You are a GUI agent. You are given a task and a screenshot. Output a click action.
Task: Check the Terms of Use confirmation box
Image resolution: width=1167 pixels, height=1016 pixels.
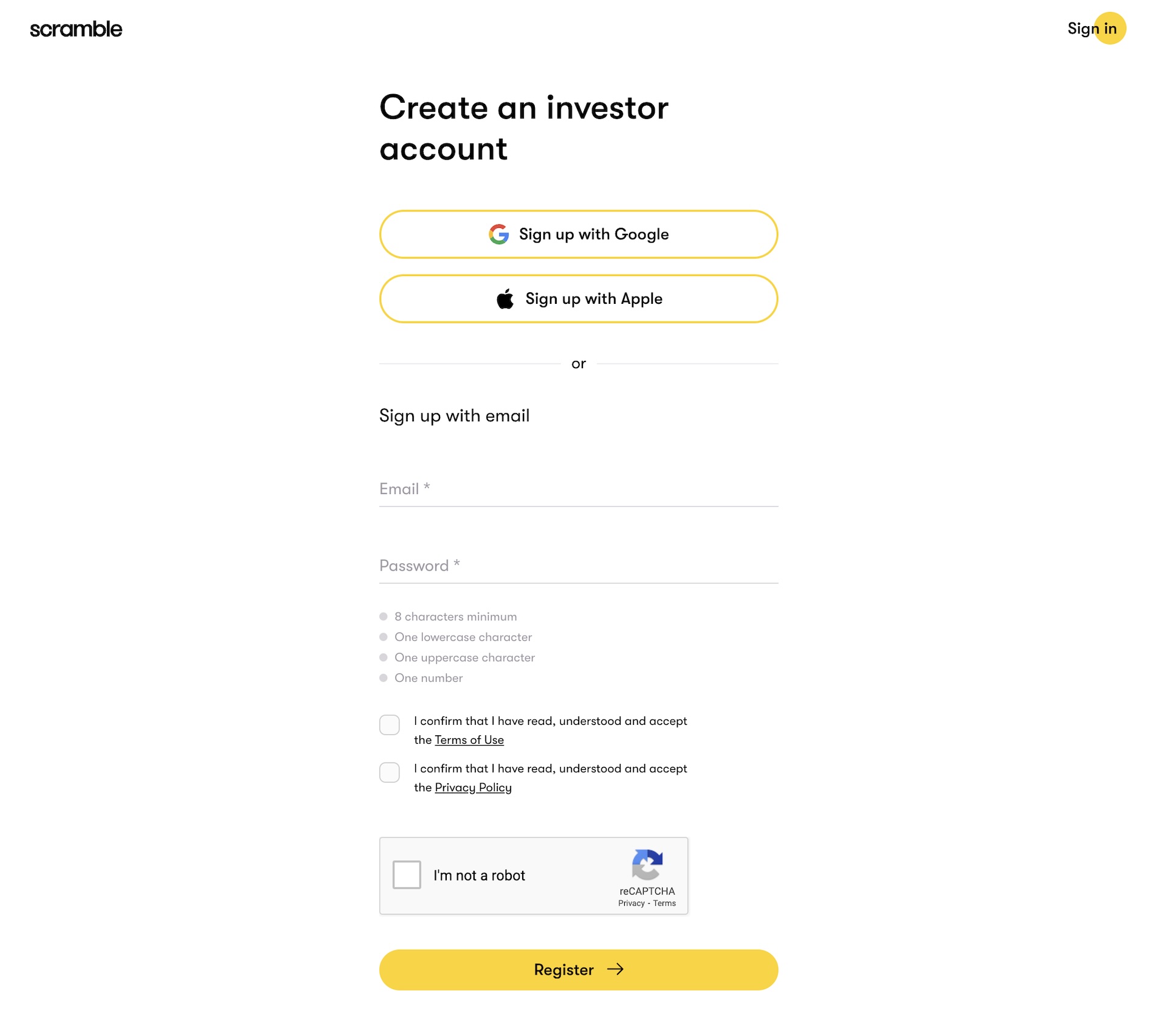click(390, 725)
